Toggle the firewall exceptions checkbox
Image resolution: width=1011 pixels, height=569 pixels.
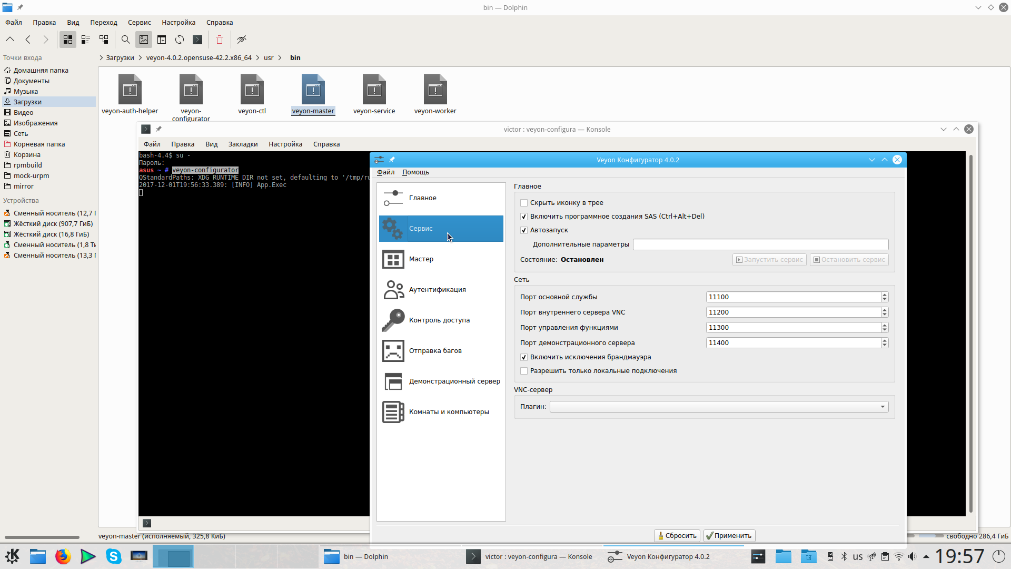(x=524, y=357)
